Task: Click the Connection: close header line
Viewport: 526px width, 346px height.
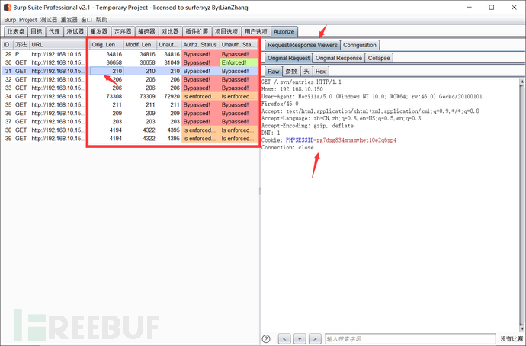Action: coord(287,148)
